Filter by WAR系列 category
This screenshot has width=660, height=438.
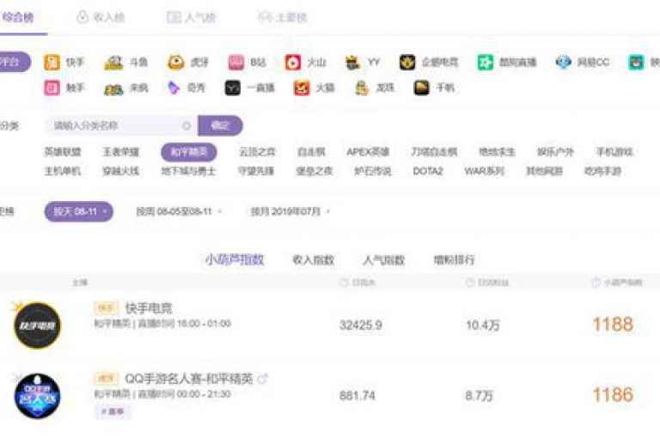pos(484,171)
